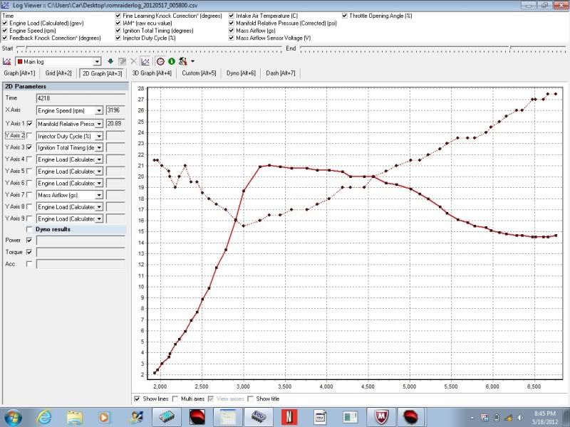This screenshot has width=570, height=427.
Task: Open the Y Axis 7 Mass Airflow dropdown
Action: (99, 195)
